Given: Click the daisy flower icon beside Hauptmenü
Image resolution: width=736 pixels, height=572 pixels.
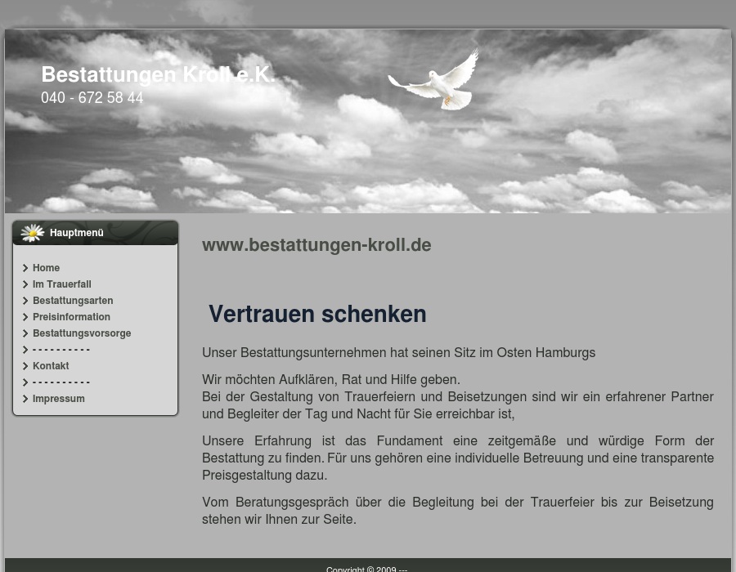Looking at the screenshot, I should pyautogui.click(x=32, y=233).
